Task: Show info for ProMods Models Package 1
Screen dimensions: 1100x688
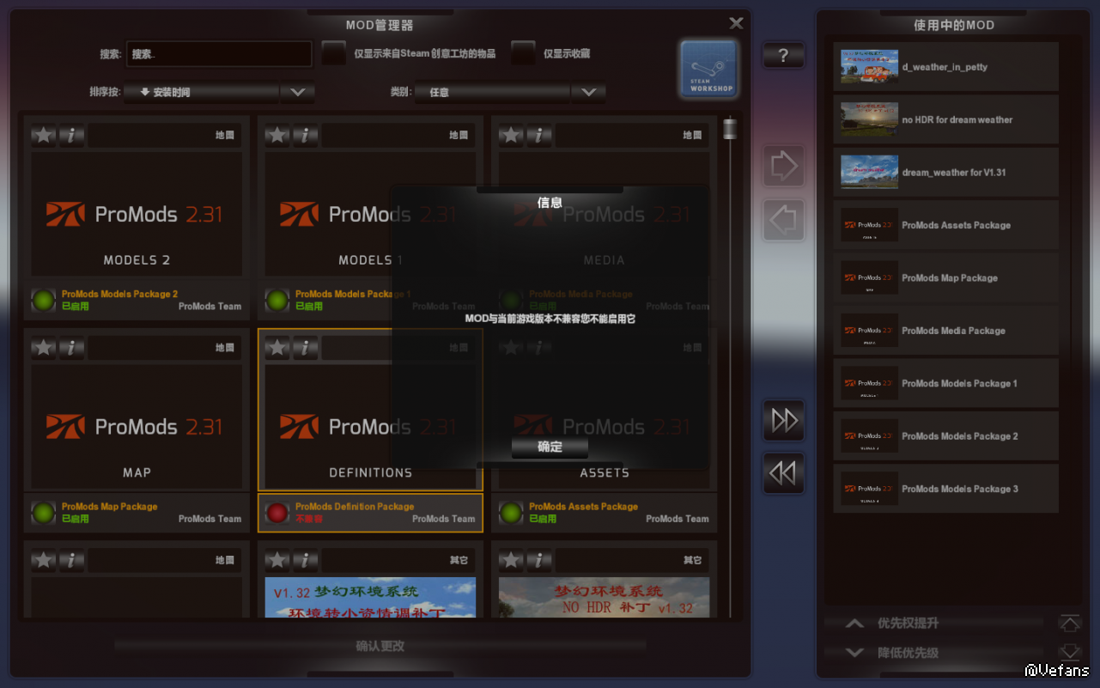Action: coord(306,135)
